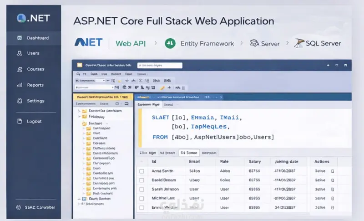
Task: Click the trash icon in Michhel Lee's row
Action: click(x=333, y=199)
